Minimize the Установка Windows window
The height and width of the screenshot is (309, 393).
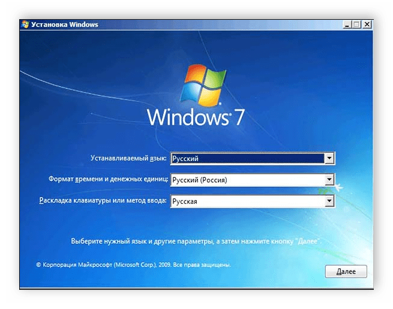[x=347, y=25]
